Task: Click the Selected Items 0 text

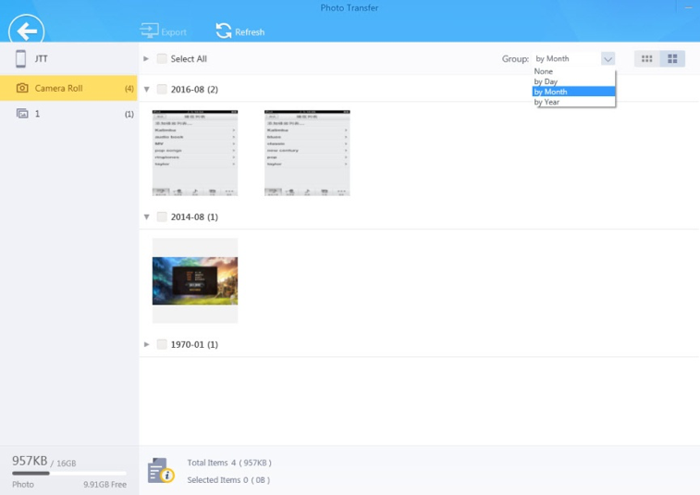Action: (228, 480)
